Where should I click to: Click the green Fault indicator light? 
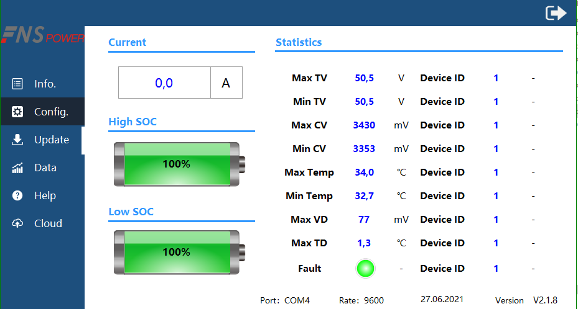(x=366, y=269)
